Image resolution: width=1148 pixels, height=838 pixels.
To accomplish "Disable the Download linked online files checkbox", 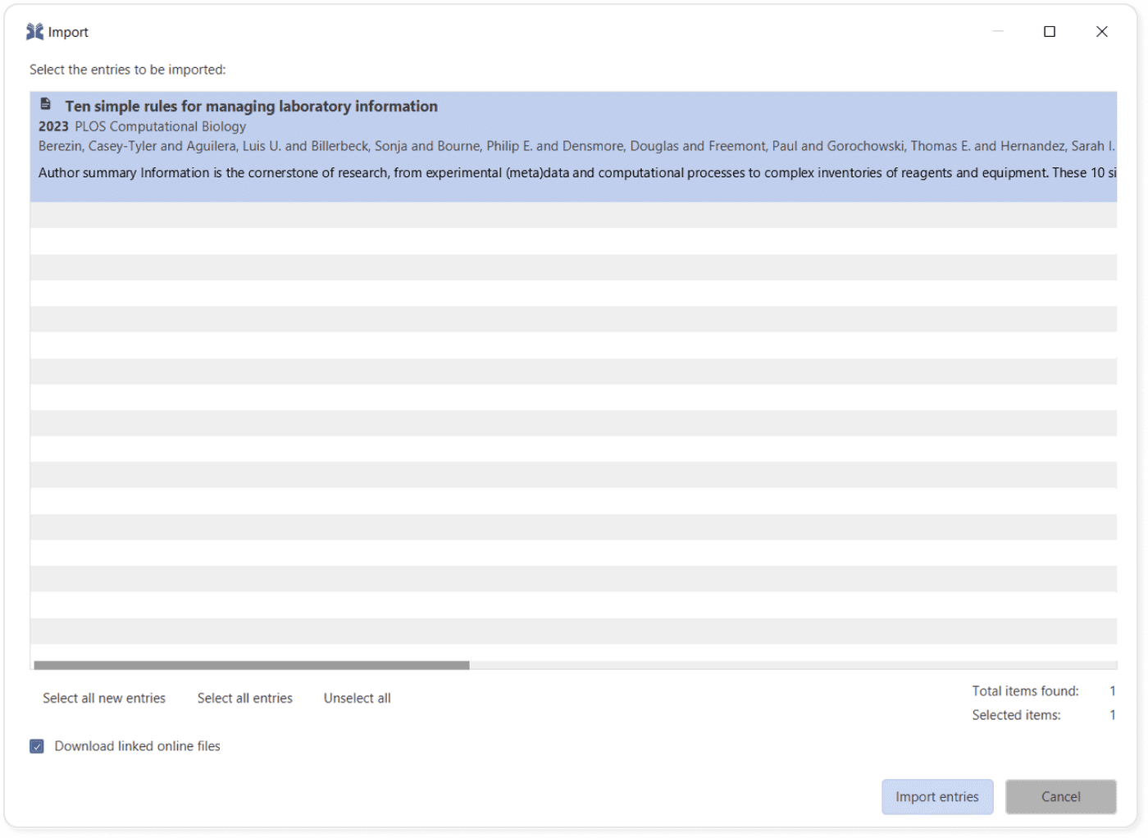I will tap(37, 746).
